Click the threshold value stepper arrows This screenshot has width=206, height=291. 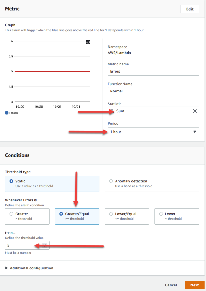pyautogui.click(x=45, y=245)
